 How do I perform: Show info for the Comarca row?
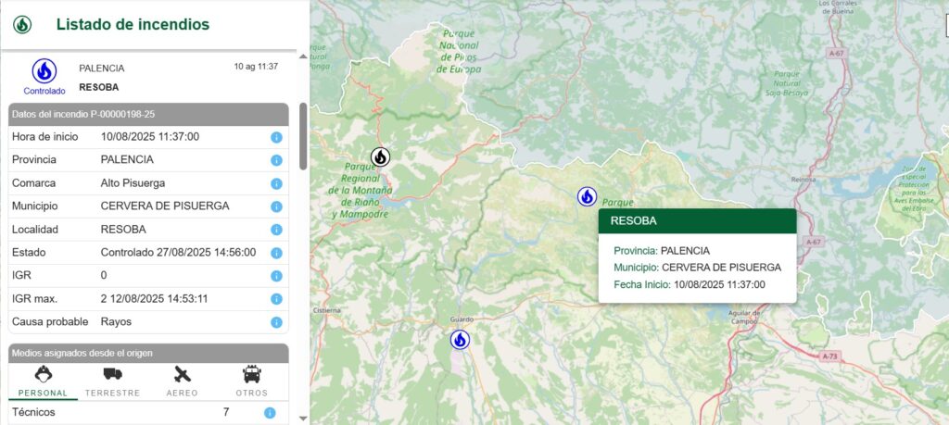tap(276, 183)
